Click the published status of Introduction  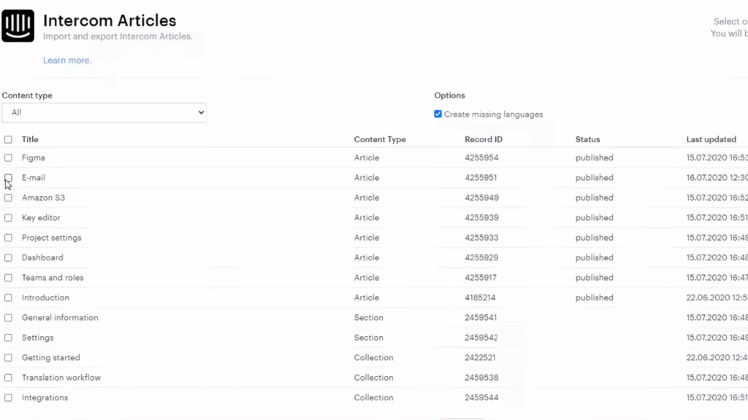pos(595,297)
